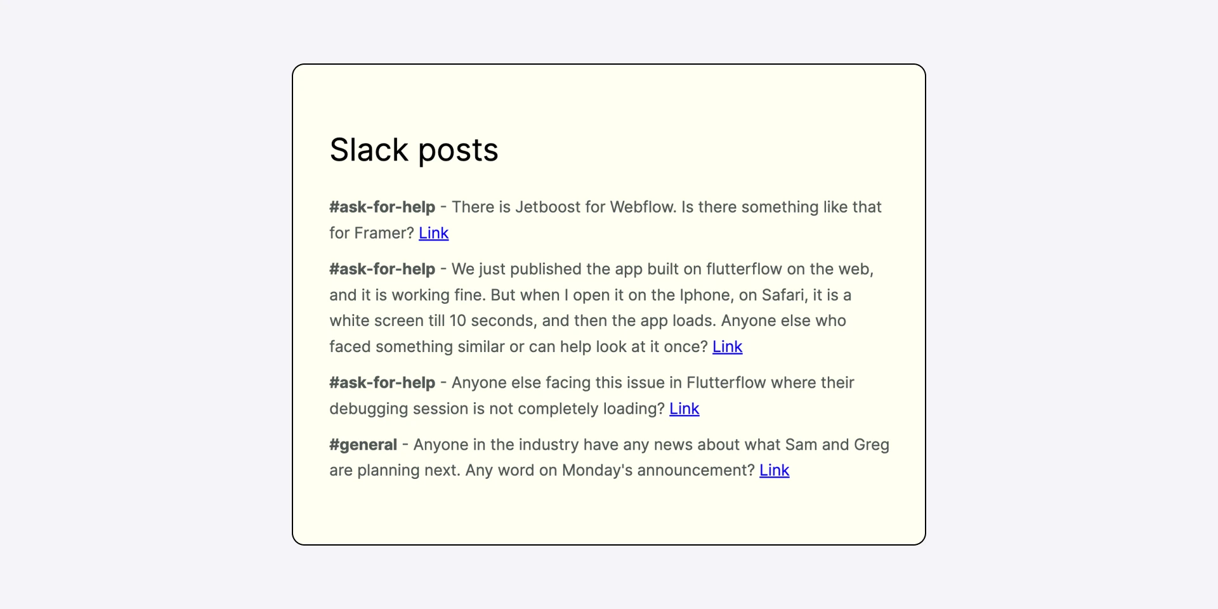1218x609 pixels.
Task: Click the #general channel tag
Action: click(363, 445)
